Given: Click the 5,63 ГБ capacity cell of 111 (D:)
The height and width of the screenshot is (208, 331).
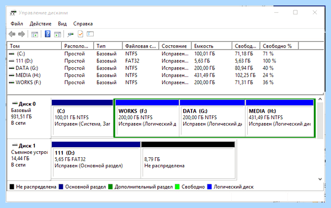Looking at the screenshot, I should coord(202,61).
